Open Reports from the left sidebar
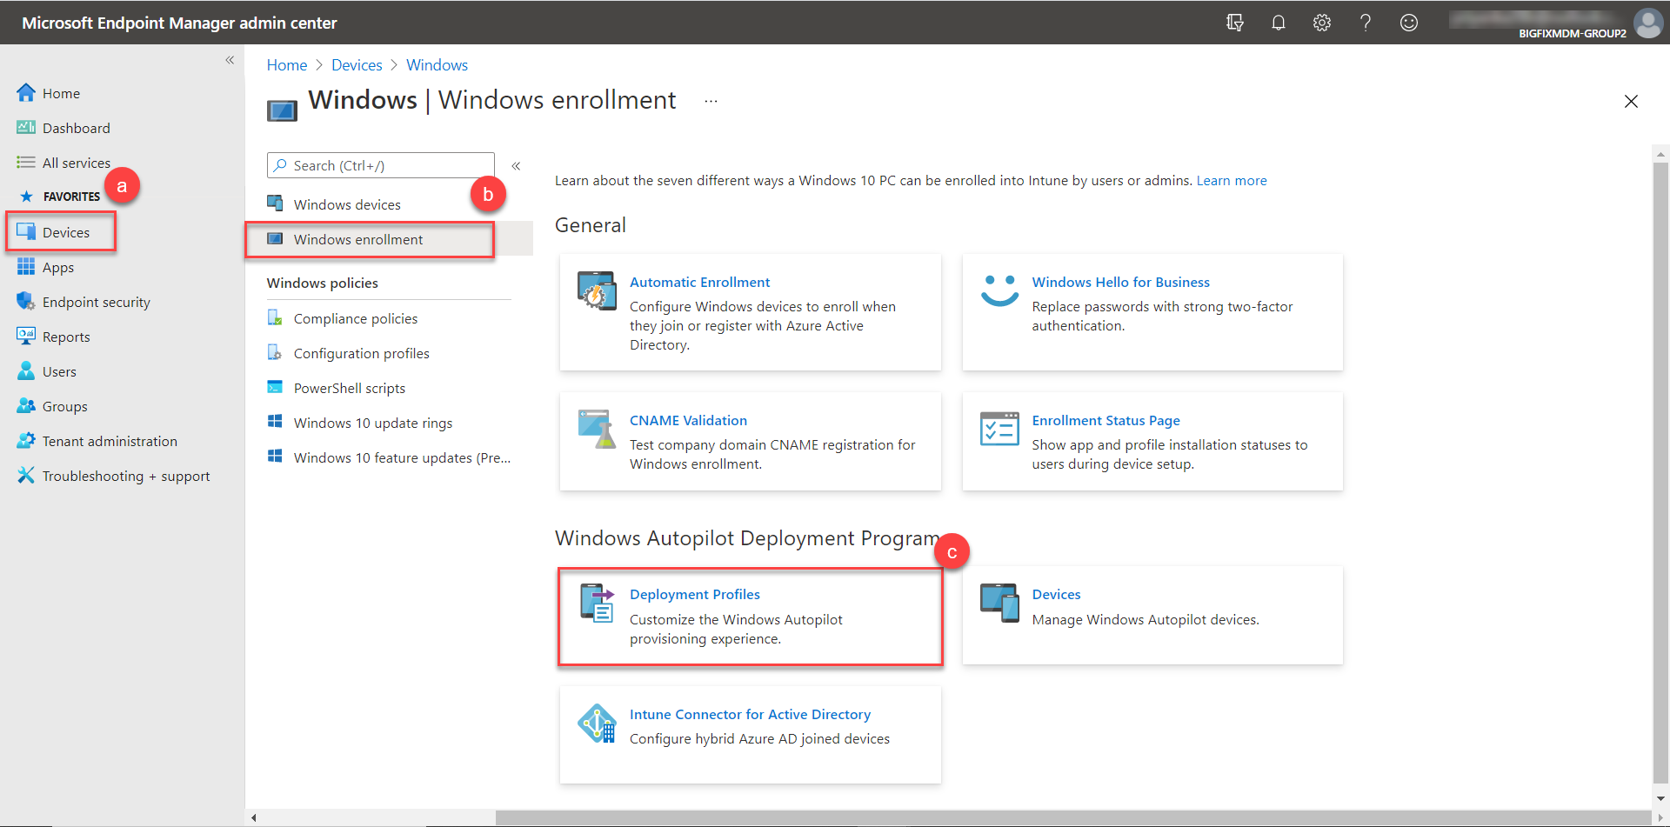 pos(67,337)
